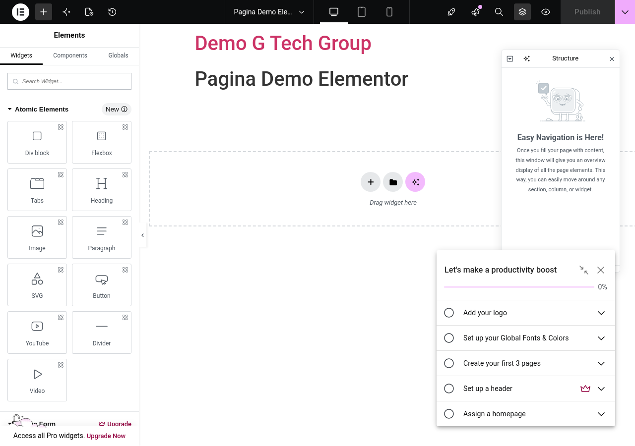Close the productivity boost checklist
Image resolution: width=635 pixels, height=446 pixels.
601,270
